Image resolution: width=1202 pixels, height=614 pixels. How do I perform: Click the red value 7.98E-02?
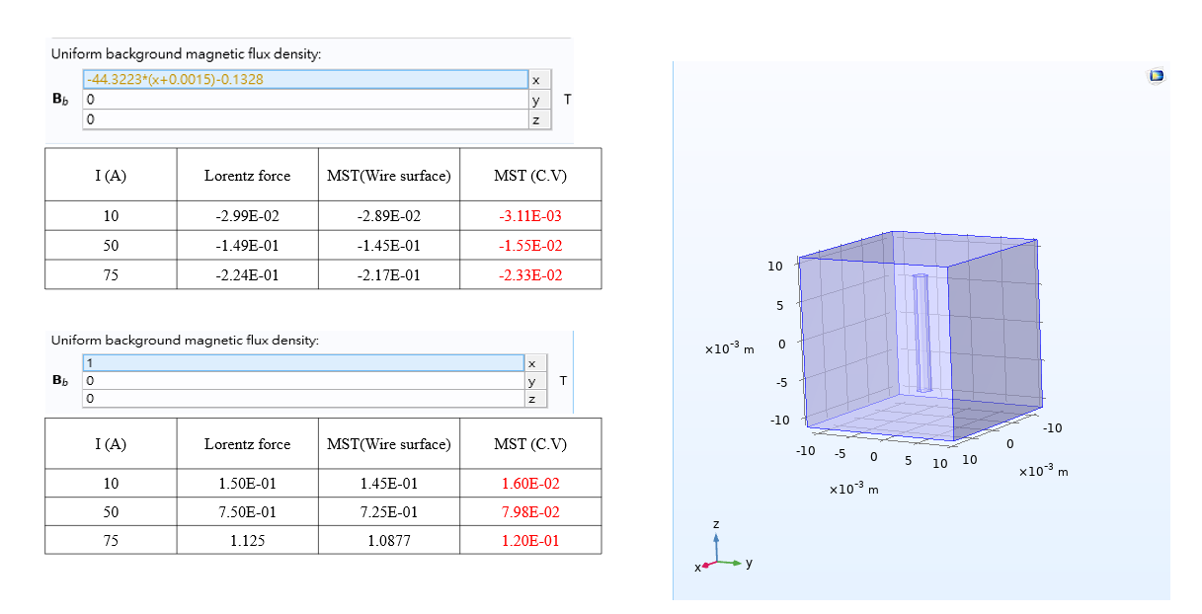pyautogui.click(x=530, y=512)
